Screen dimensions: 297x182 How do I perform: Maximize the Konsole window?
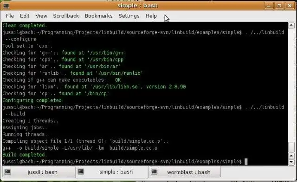pos(279,6)
